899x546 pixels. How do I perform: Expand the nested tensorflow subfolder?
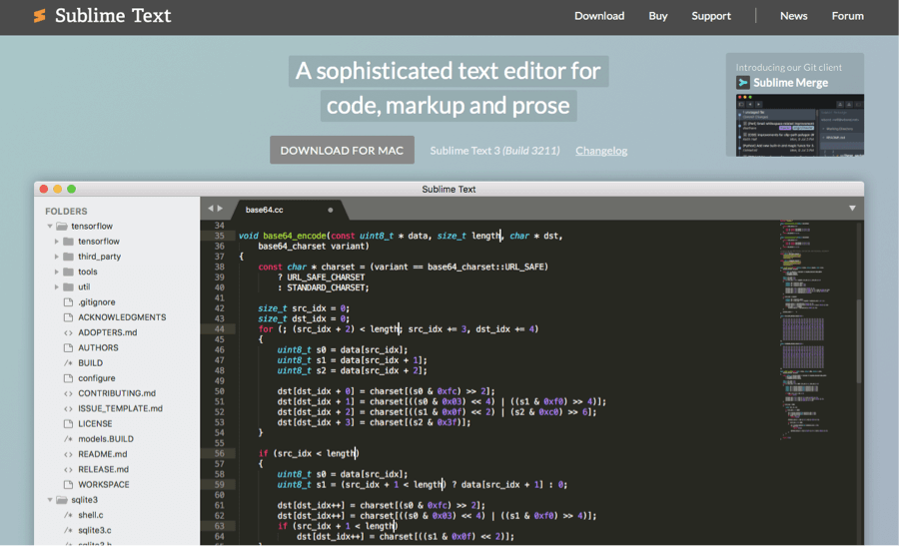point(56,242)
